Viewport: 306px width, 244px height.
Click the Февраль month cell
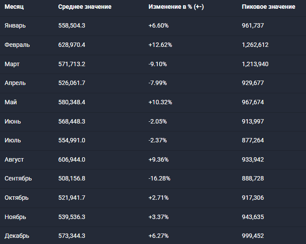coord(17,45)
